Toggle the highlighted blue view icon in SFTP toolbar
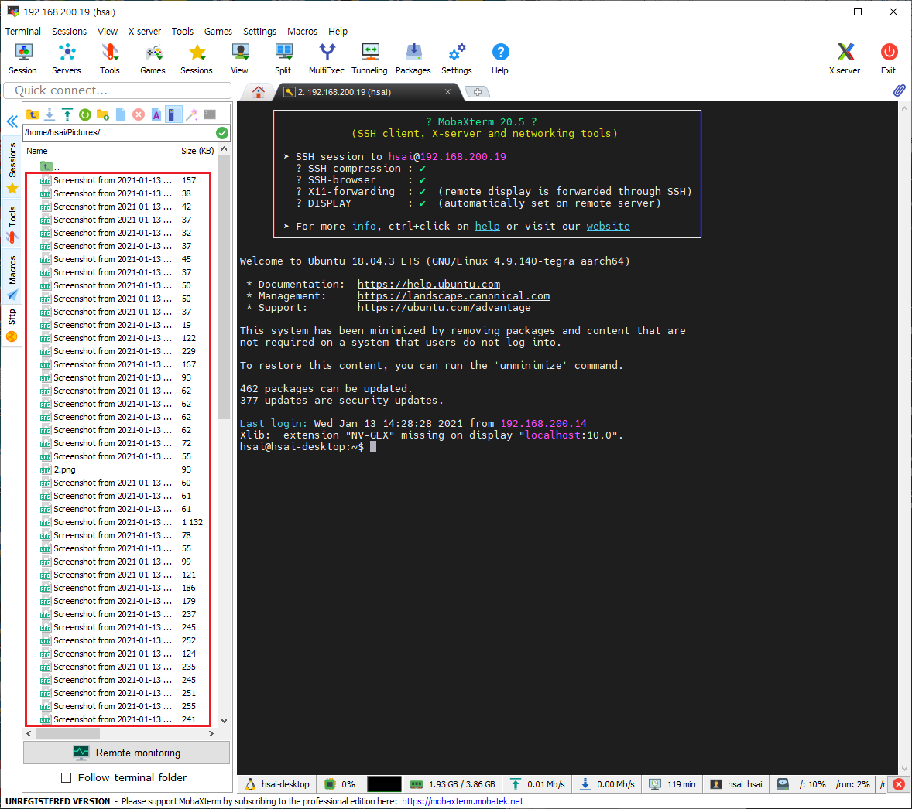The width and height of the screenshot is (912, 809). tap(173, 114)
